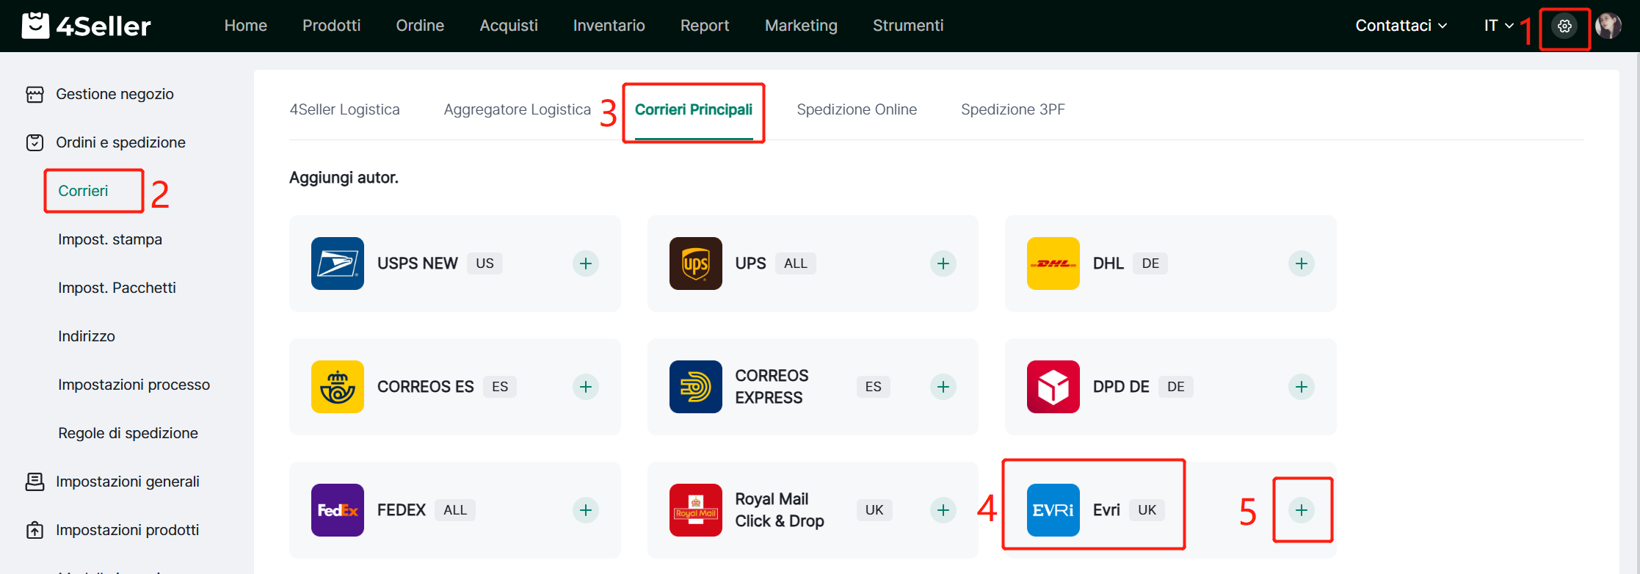Image resolution: width=1640 pixels, height=574 pixels.
Task: Open the Report menu
Action: click(705, 26)
